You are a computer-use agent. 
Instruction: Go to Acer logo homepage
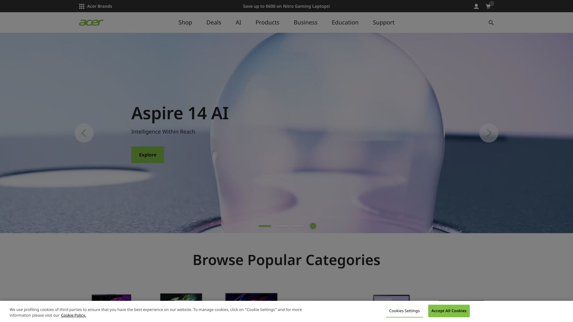tap(91, 22)
